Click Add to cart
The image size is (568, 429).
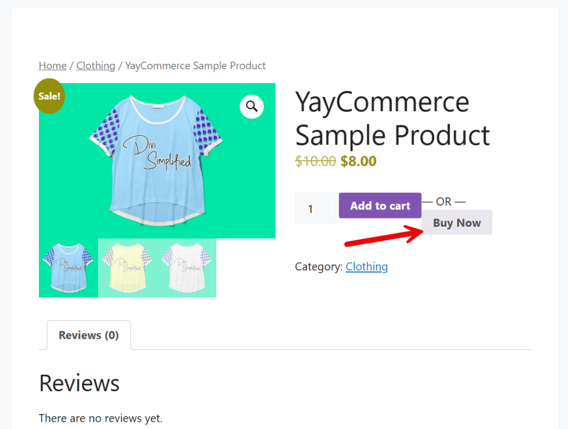point(379,205)
